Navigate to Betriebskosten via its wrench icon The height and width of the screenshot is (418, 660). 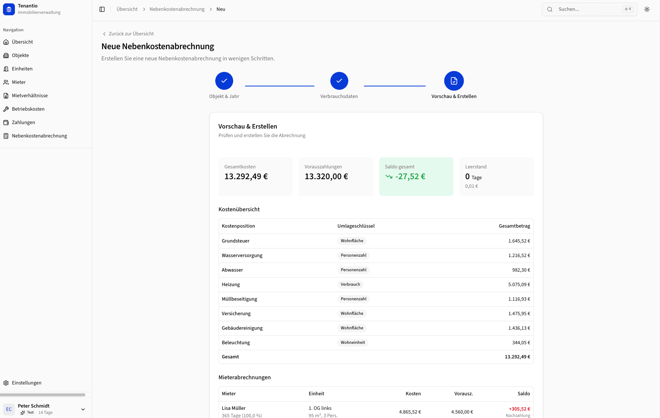(x=6, y=109)
